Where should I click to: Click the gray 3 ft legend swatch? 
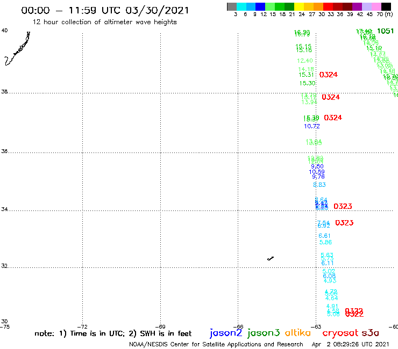(x=232, y=6)
